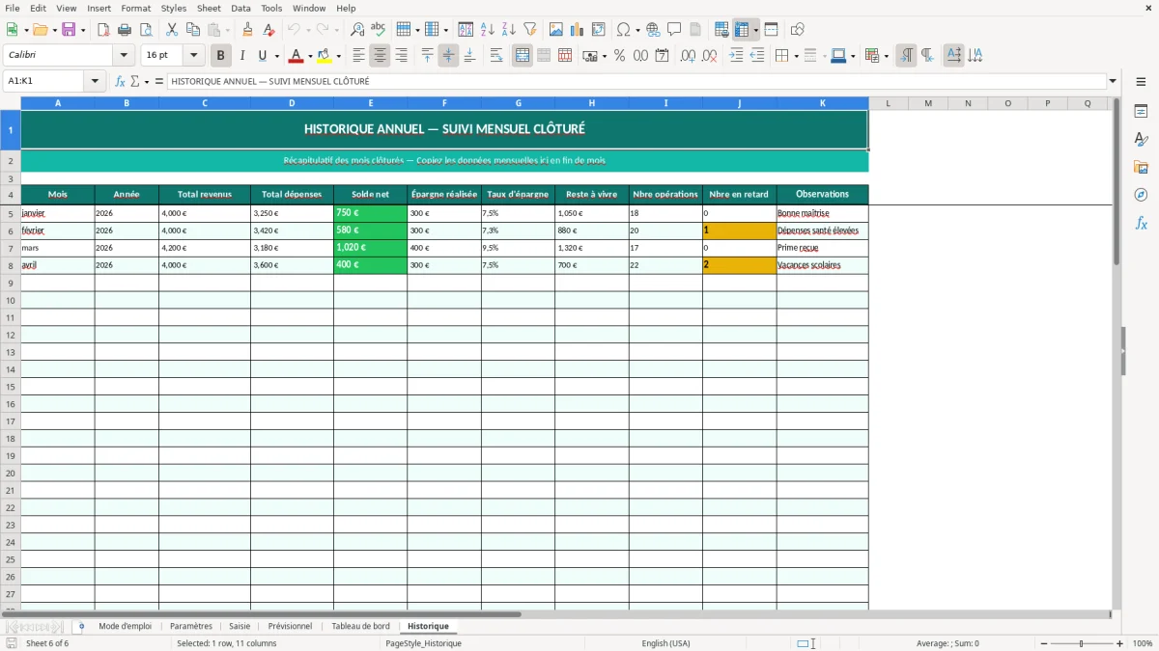Open the Sheet menu
The width and height of the screenshot is (1159, 651).
point(209,8)
